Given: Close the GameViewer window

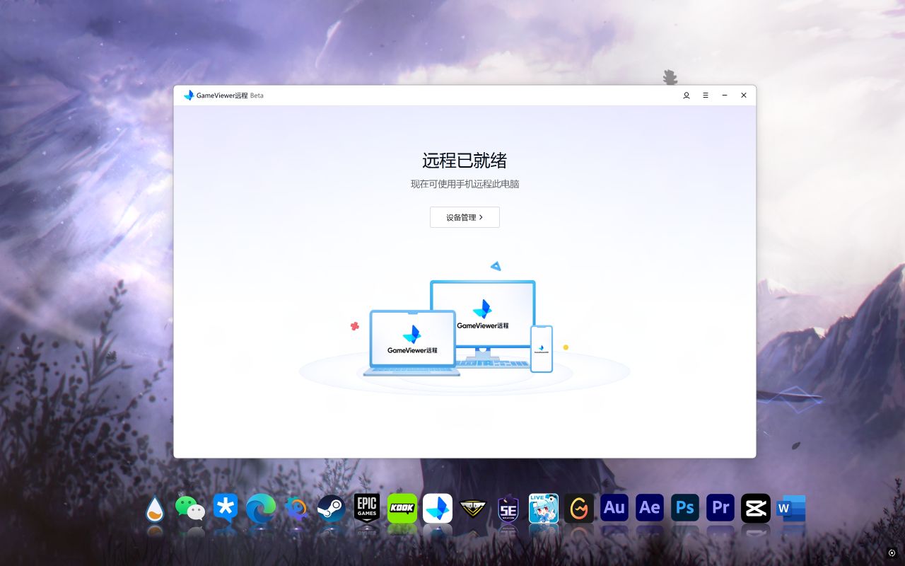Looking at the screenshot, I should (x=744, y=96).
